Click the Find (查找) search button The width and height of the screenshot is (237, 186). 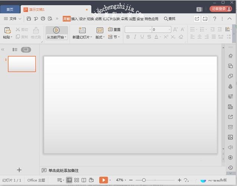click(x=169, y=19)
